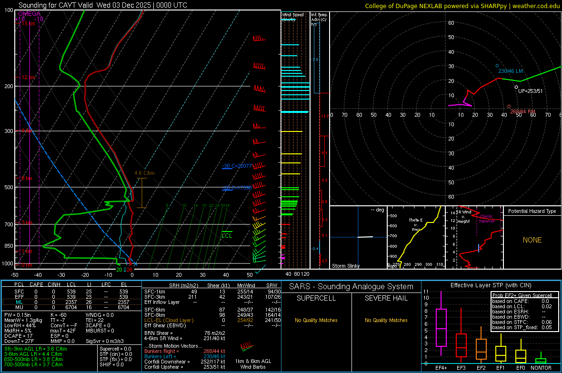Click the sounding title for CAYT
Screen dimensions: 562x373
click(x=103, y=5)
